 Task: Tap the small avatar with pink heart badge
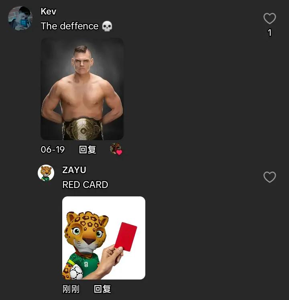tap(116, 149)
